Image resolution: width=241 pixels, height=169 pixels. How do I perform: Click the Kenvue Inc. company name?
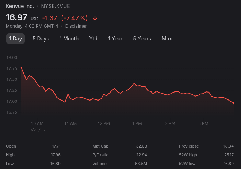20,6
